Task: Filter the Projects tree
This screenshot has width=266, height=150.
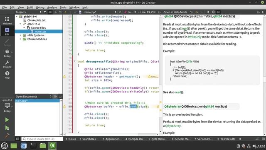Action: [45, 12]
